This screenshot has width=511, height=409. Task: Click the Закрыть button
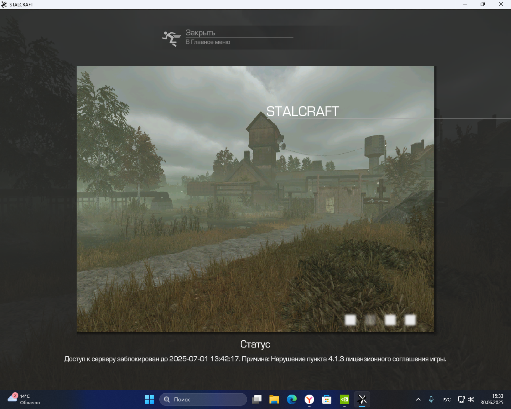click(x=200, y=33)
